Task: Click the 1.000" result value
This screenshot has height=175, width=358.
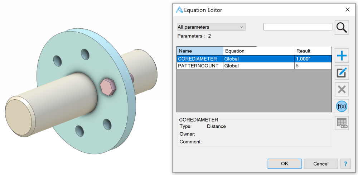Action: click(x=303, y=59)
